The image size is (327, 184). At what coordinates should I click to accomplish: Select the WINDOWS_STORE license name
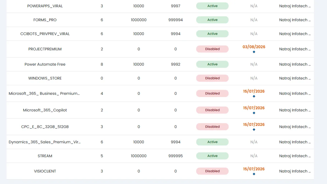(x=45, y=78)
